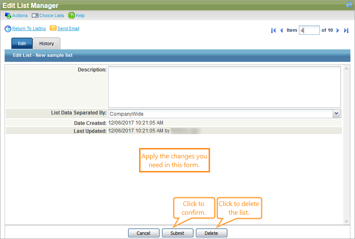The height and width of the screenshot is (239, 355).
Task: Click the Choice Lists icon
Action: point(35,15)
